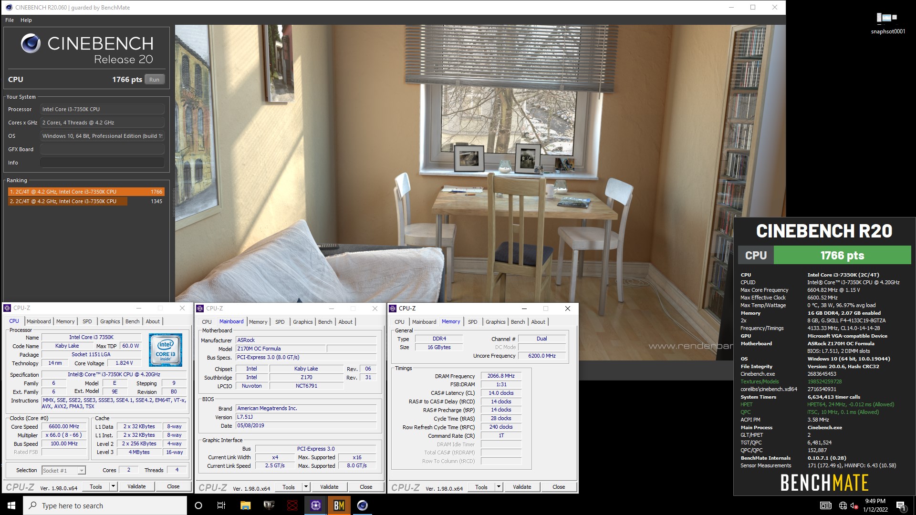
Task: Open Task View on taskbar
Action: point(221,505)
